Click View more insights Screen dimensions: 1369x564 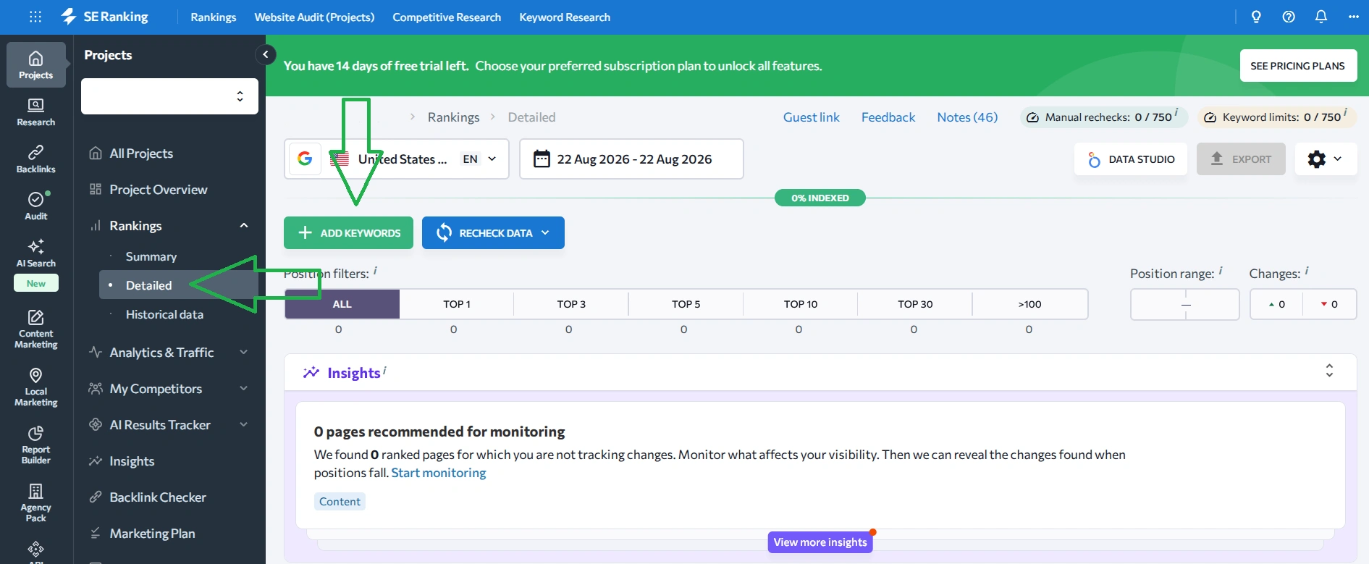(x=820, y=542)
